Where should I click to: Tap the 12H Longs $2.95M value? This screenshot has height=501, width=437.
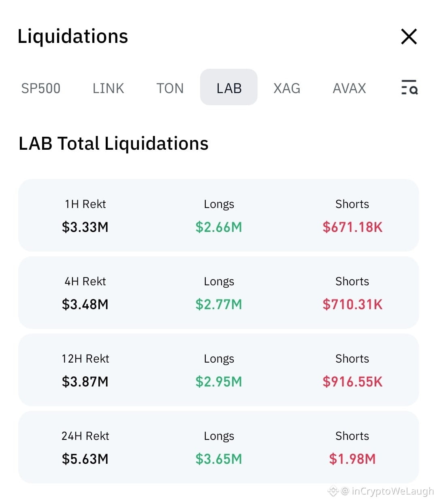(x=219, y=382)
